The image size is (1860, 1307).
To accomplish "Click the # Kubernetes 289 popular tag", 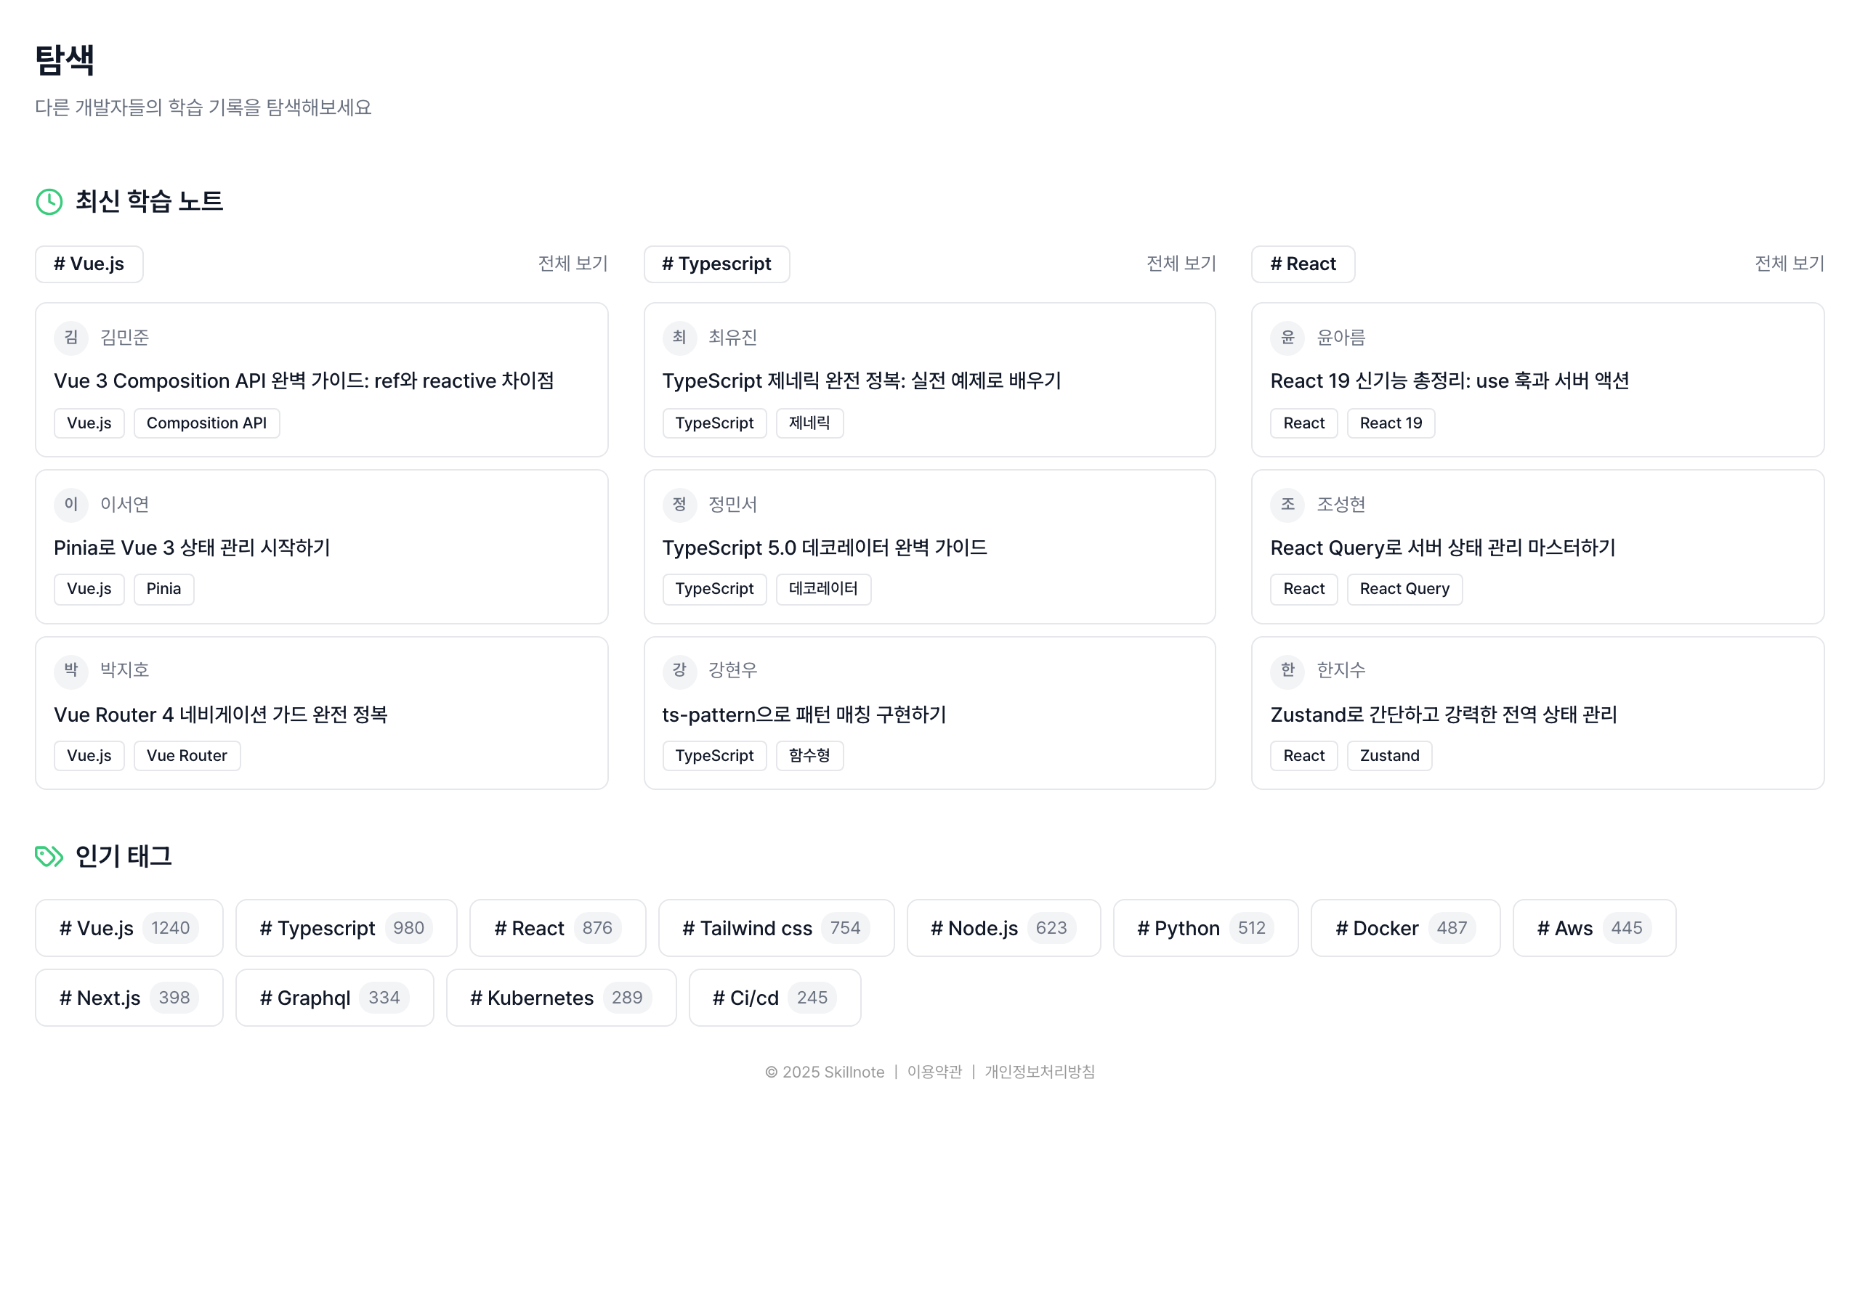I will pyautogui.click(x=561, y=998).
